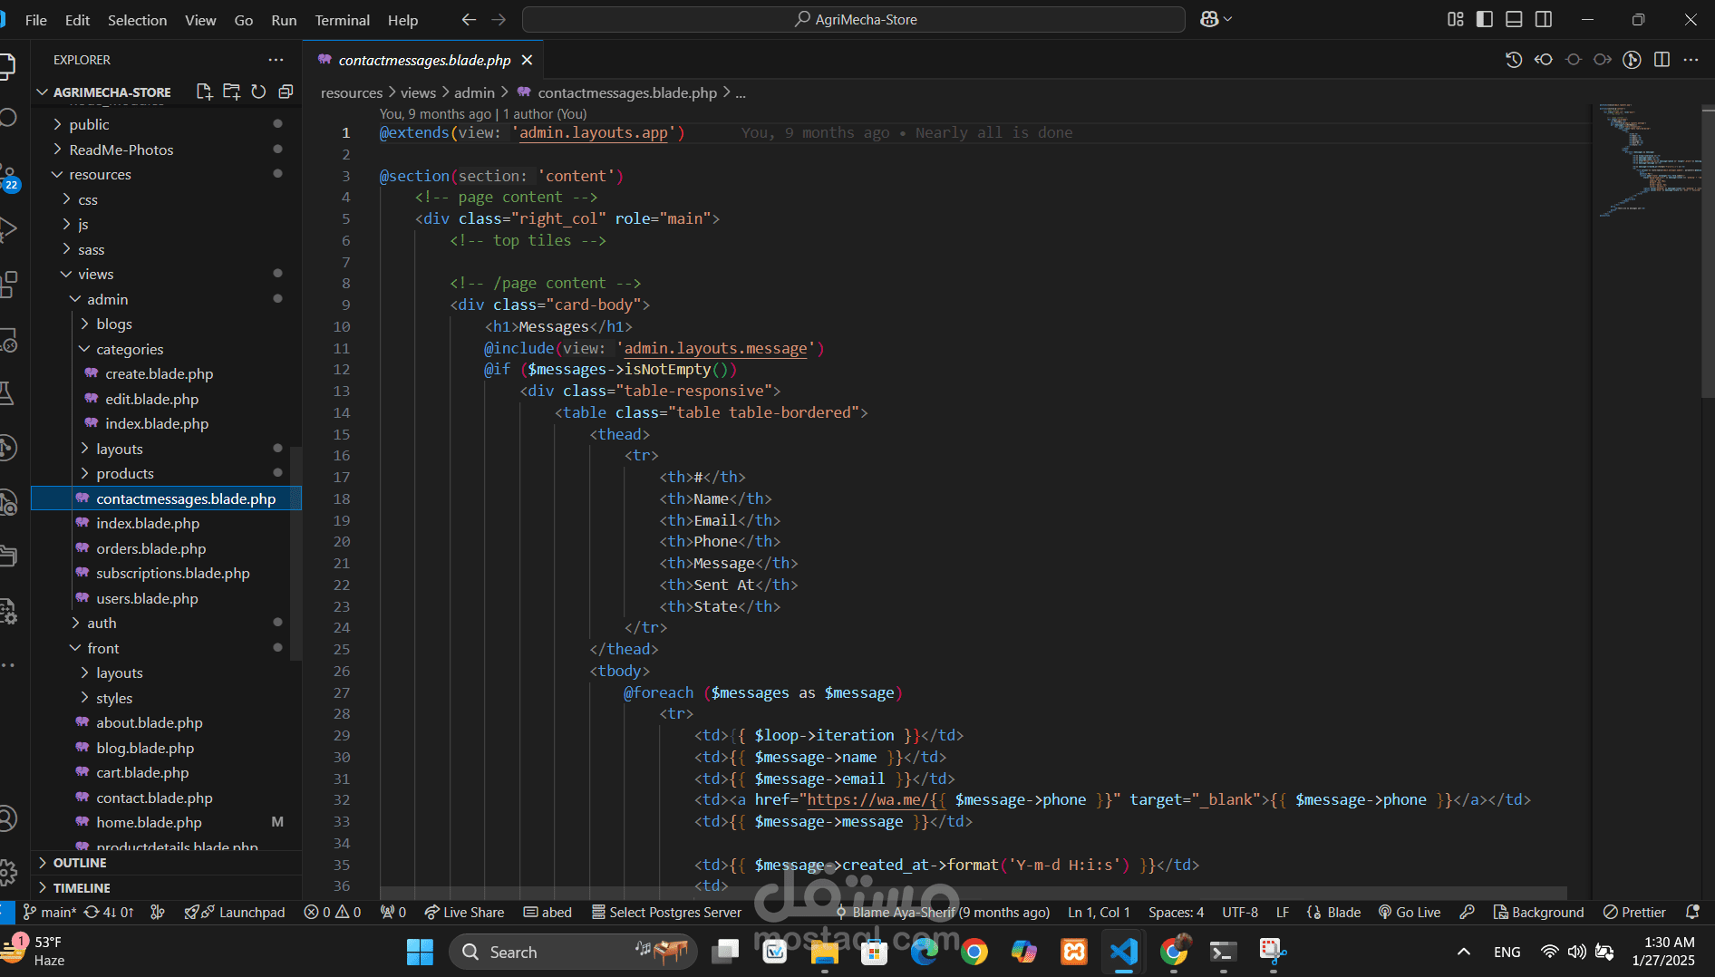This screenshot has height=977, width=1715.
Task: Click the New Folder icon in Explorer
Action: [x=231, y=92]
